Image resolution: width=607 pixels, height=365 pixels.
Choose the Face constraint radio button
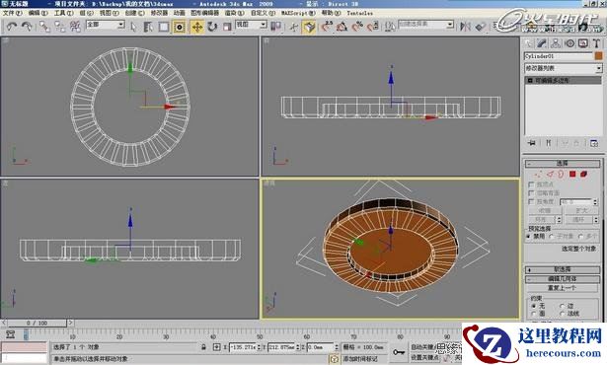point(534,314)
